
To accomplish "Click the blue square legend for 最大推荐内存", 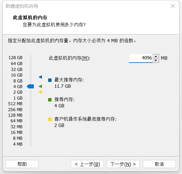I will (50, 80).
